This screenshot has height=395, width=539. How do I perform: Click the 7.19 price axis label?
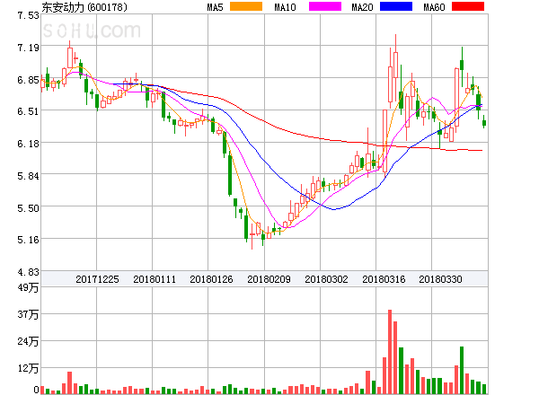click(28, 48)
